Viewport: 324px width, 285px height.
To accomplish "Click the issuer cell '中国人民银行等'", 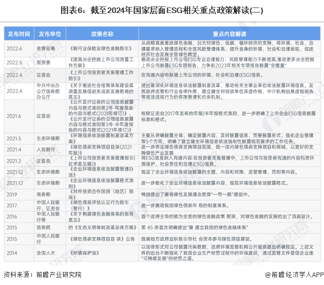I will tap(48, 216).
